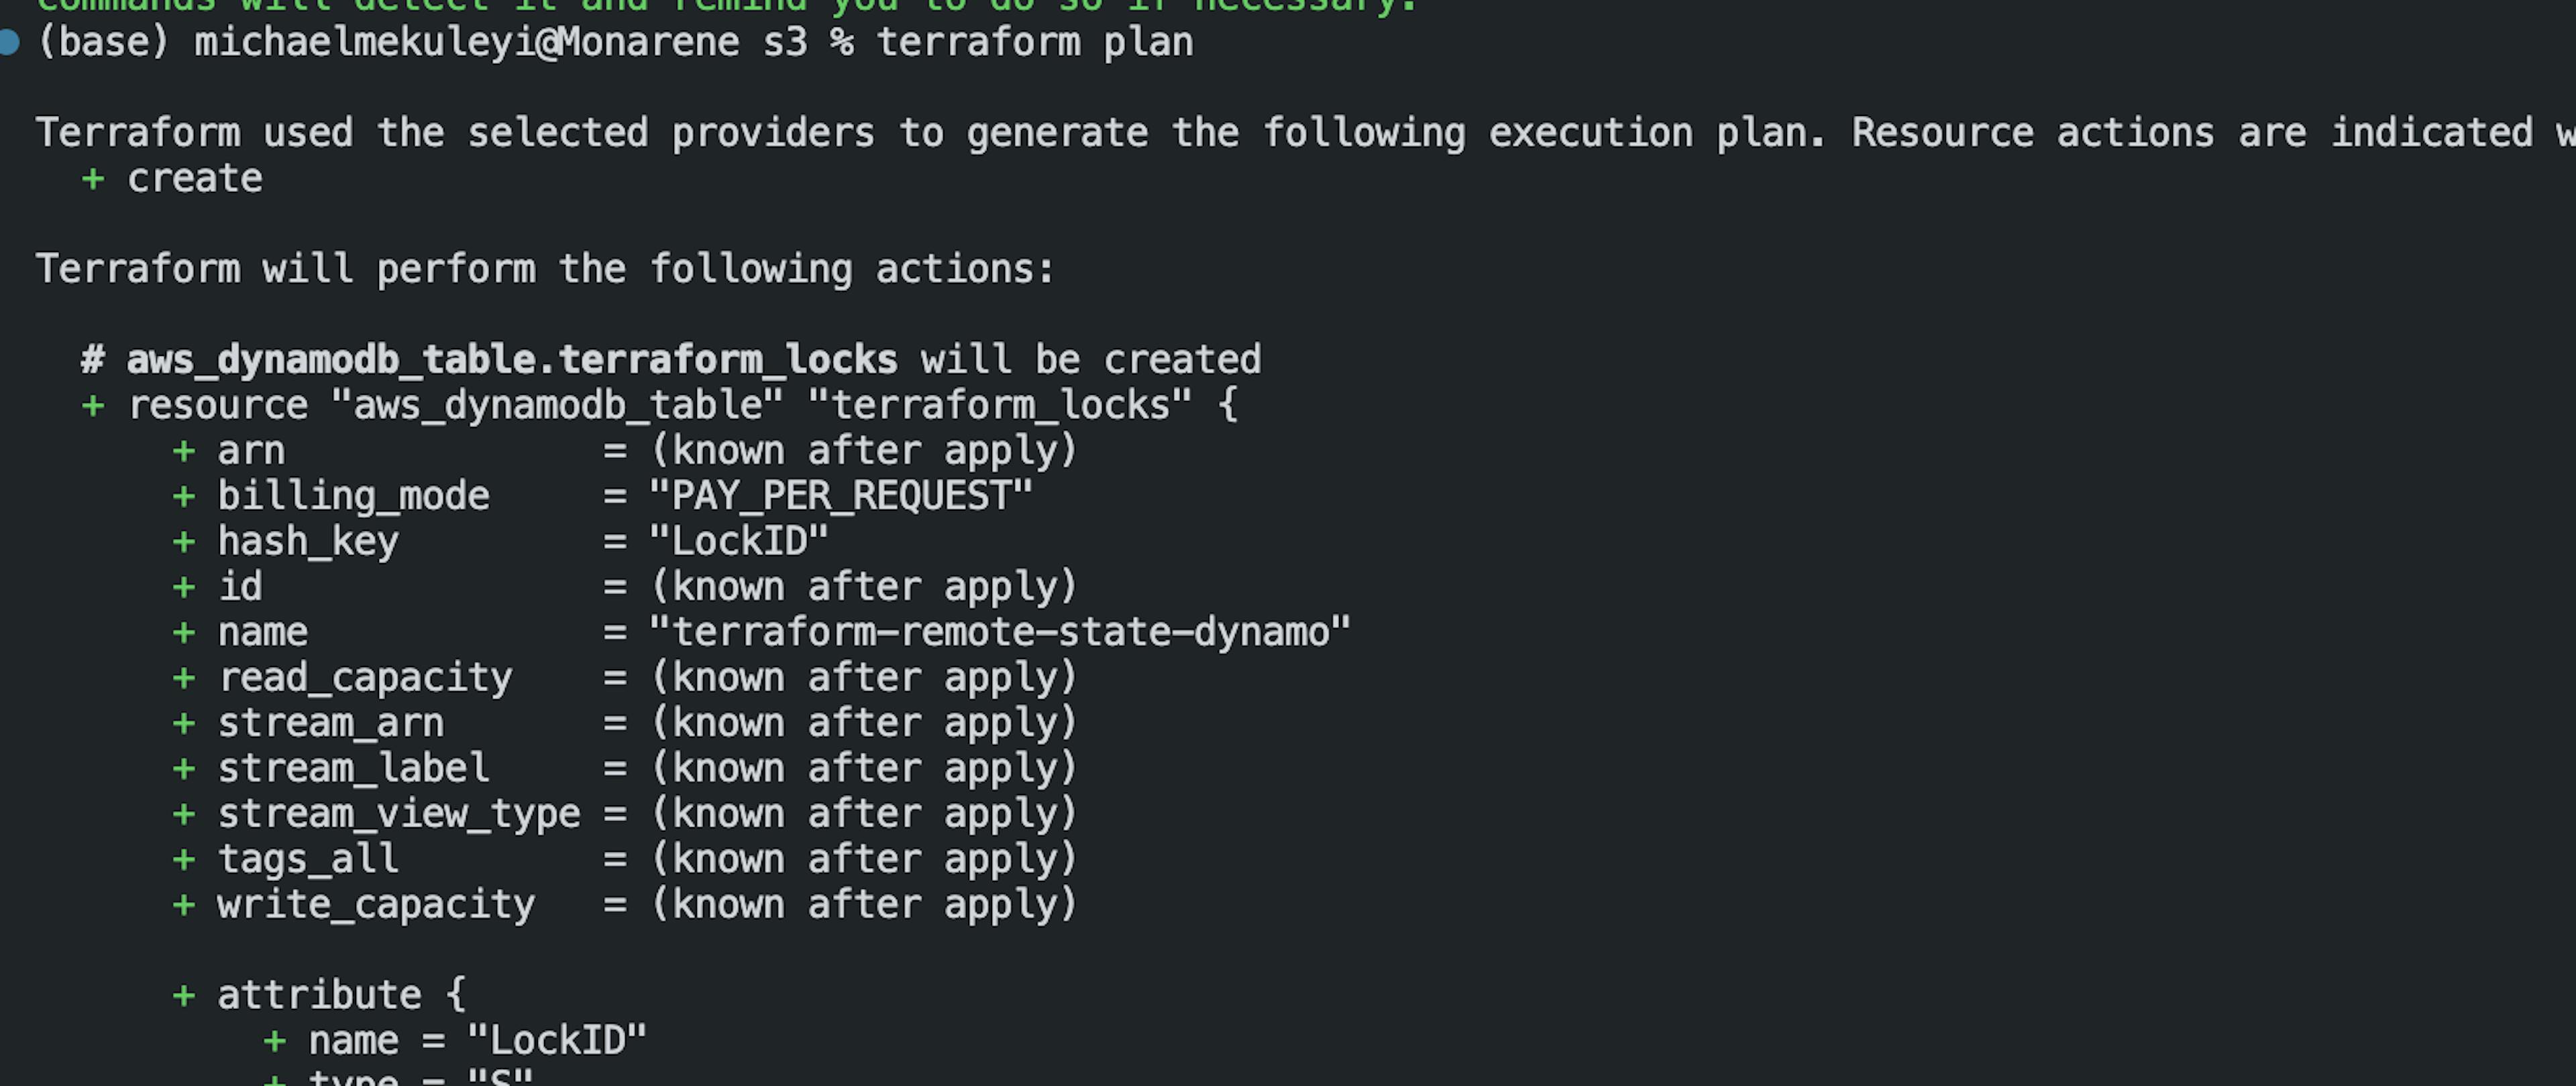The height and width of the screenshot is (1086, 2576).
Task: Click the "LockID" value in the attribute block
Action: 556,1041
